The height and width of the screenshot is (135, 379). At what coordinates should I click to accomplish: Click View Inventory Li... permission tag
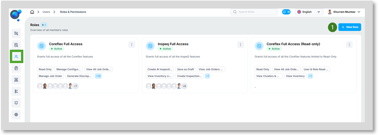pyautogui.click(x=160, y=76)
